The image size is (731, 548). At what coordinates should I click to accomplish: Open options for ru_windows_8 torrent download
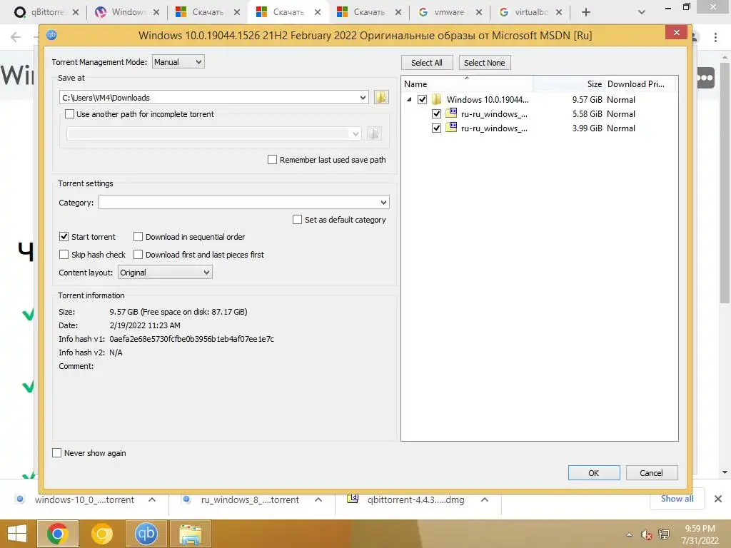point(318,499)
